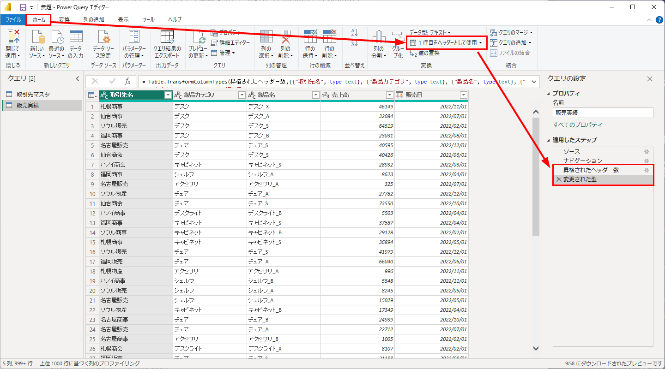
Task: Delete the 変更された型 step with its X
Action: pyautogui.click(x=559, y=179)
